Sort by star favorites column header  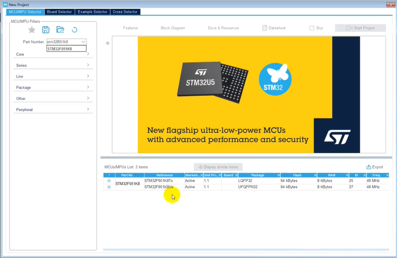pos(109,175)
